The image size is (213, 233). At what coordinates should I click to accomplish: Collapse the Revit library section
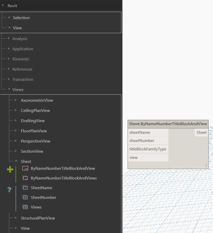coord(3,5)
